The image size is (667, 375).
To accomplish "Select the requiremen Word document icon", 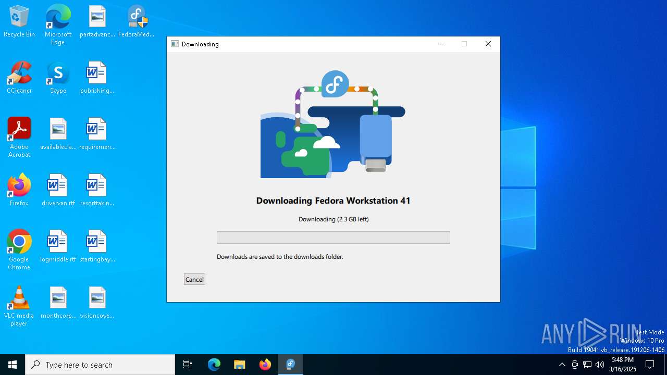I will pos(97,134).
